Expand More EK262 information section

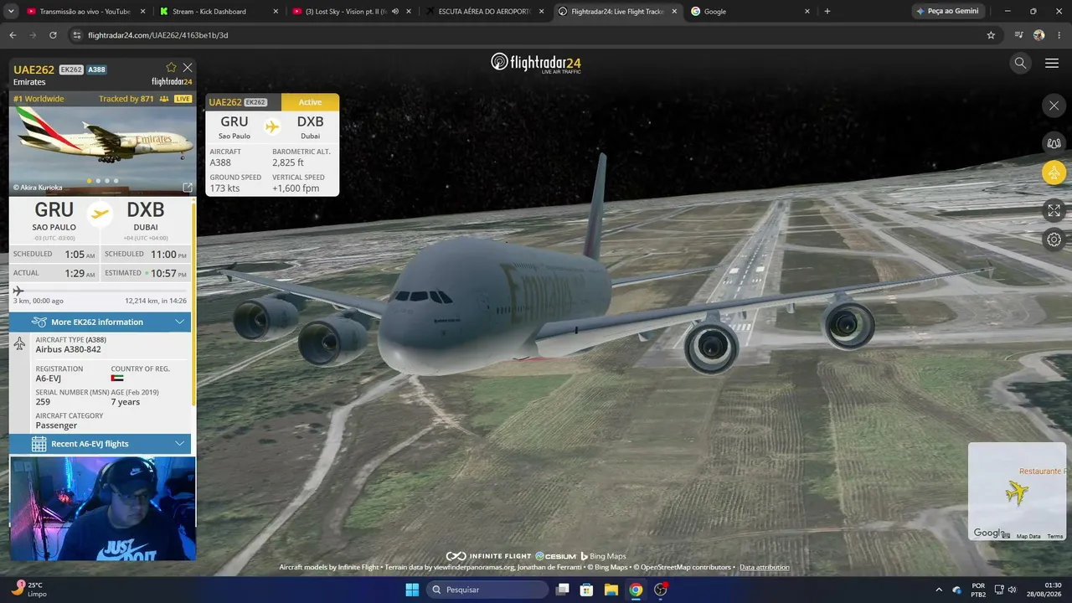100,322
